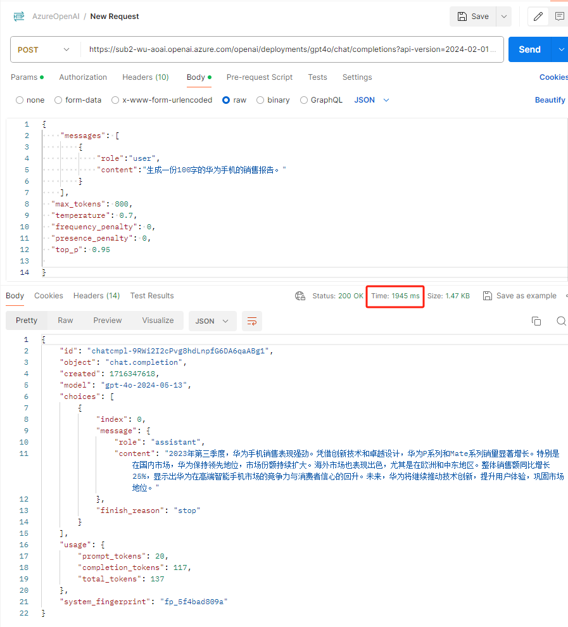The width and height of the screenshot is (568, 627).
Task: Open the Params tab
Action: coord(27,77)
